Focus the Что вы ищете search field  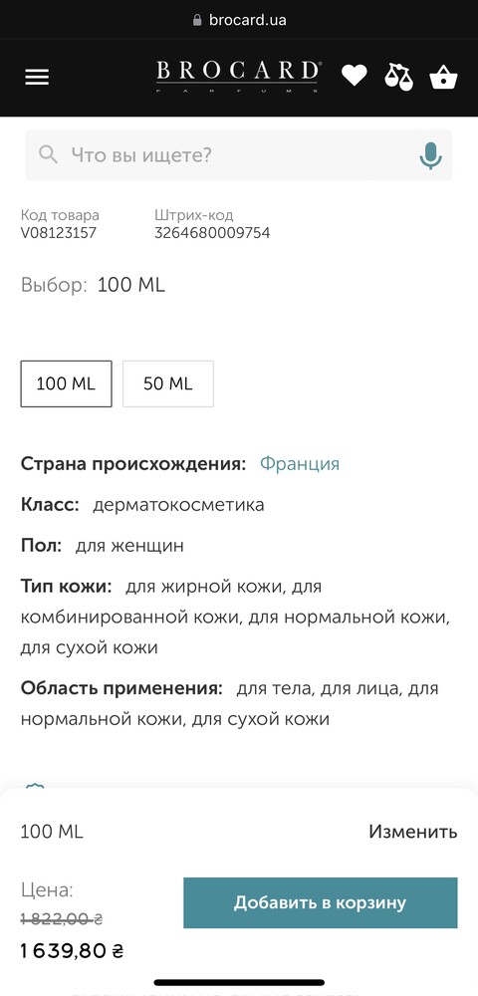coord(239,155)
